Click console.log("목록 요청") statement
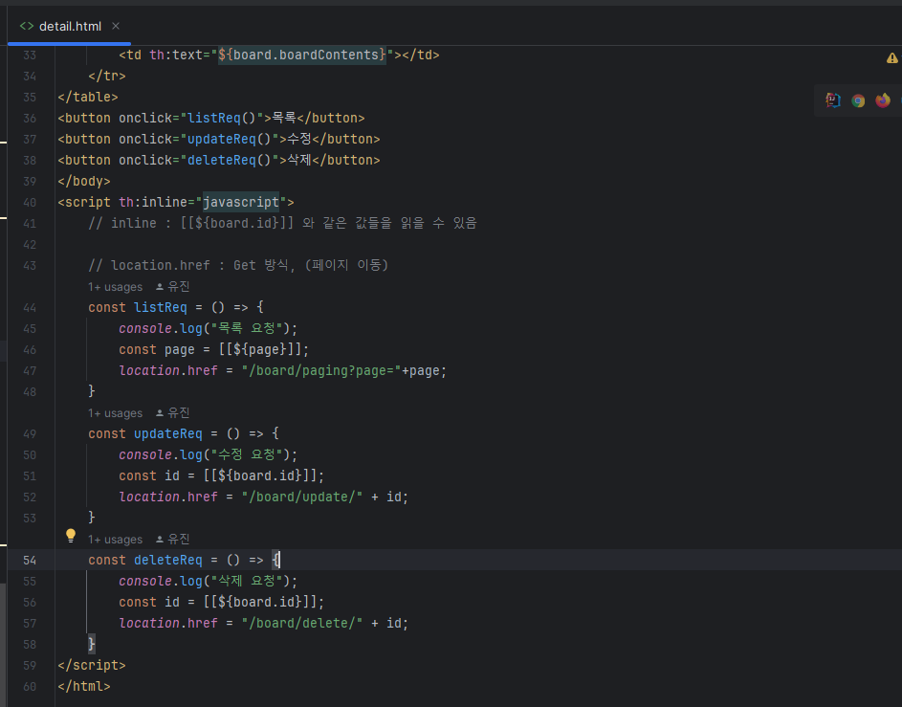This screenshot has width=902, height=707. (x=209, y=328)
